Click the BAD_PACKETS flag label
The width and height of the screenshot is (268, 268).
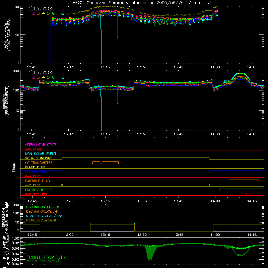click(x=37, y=194)
